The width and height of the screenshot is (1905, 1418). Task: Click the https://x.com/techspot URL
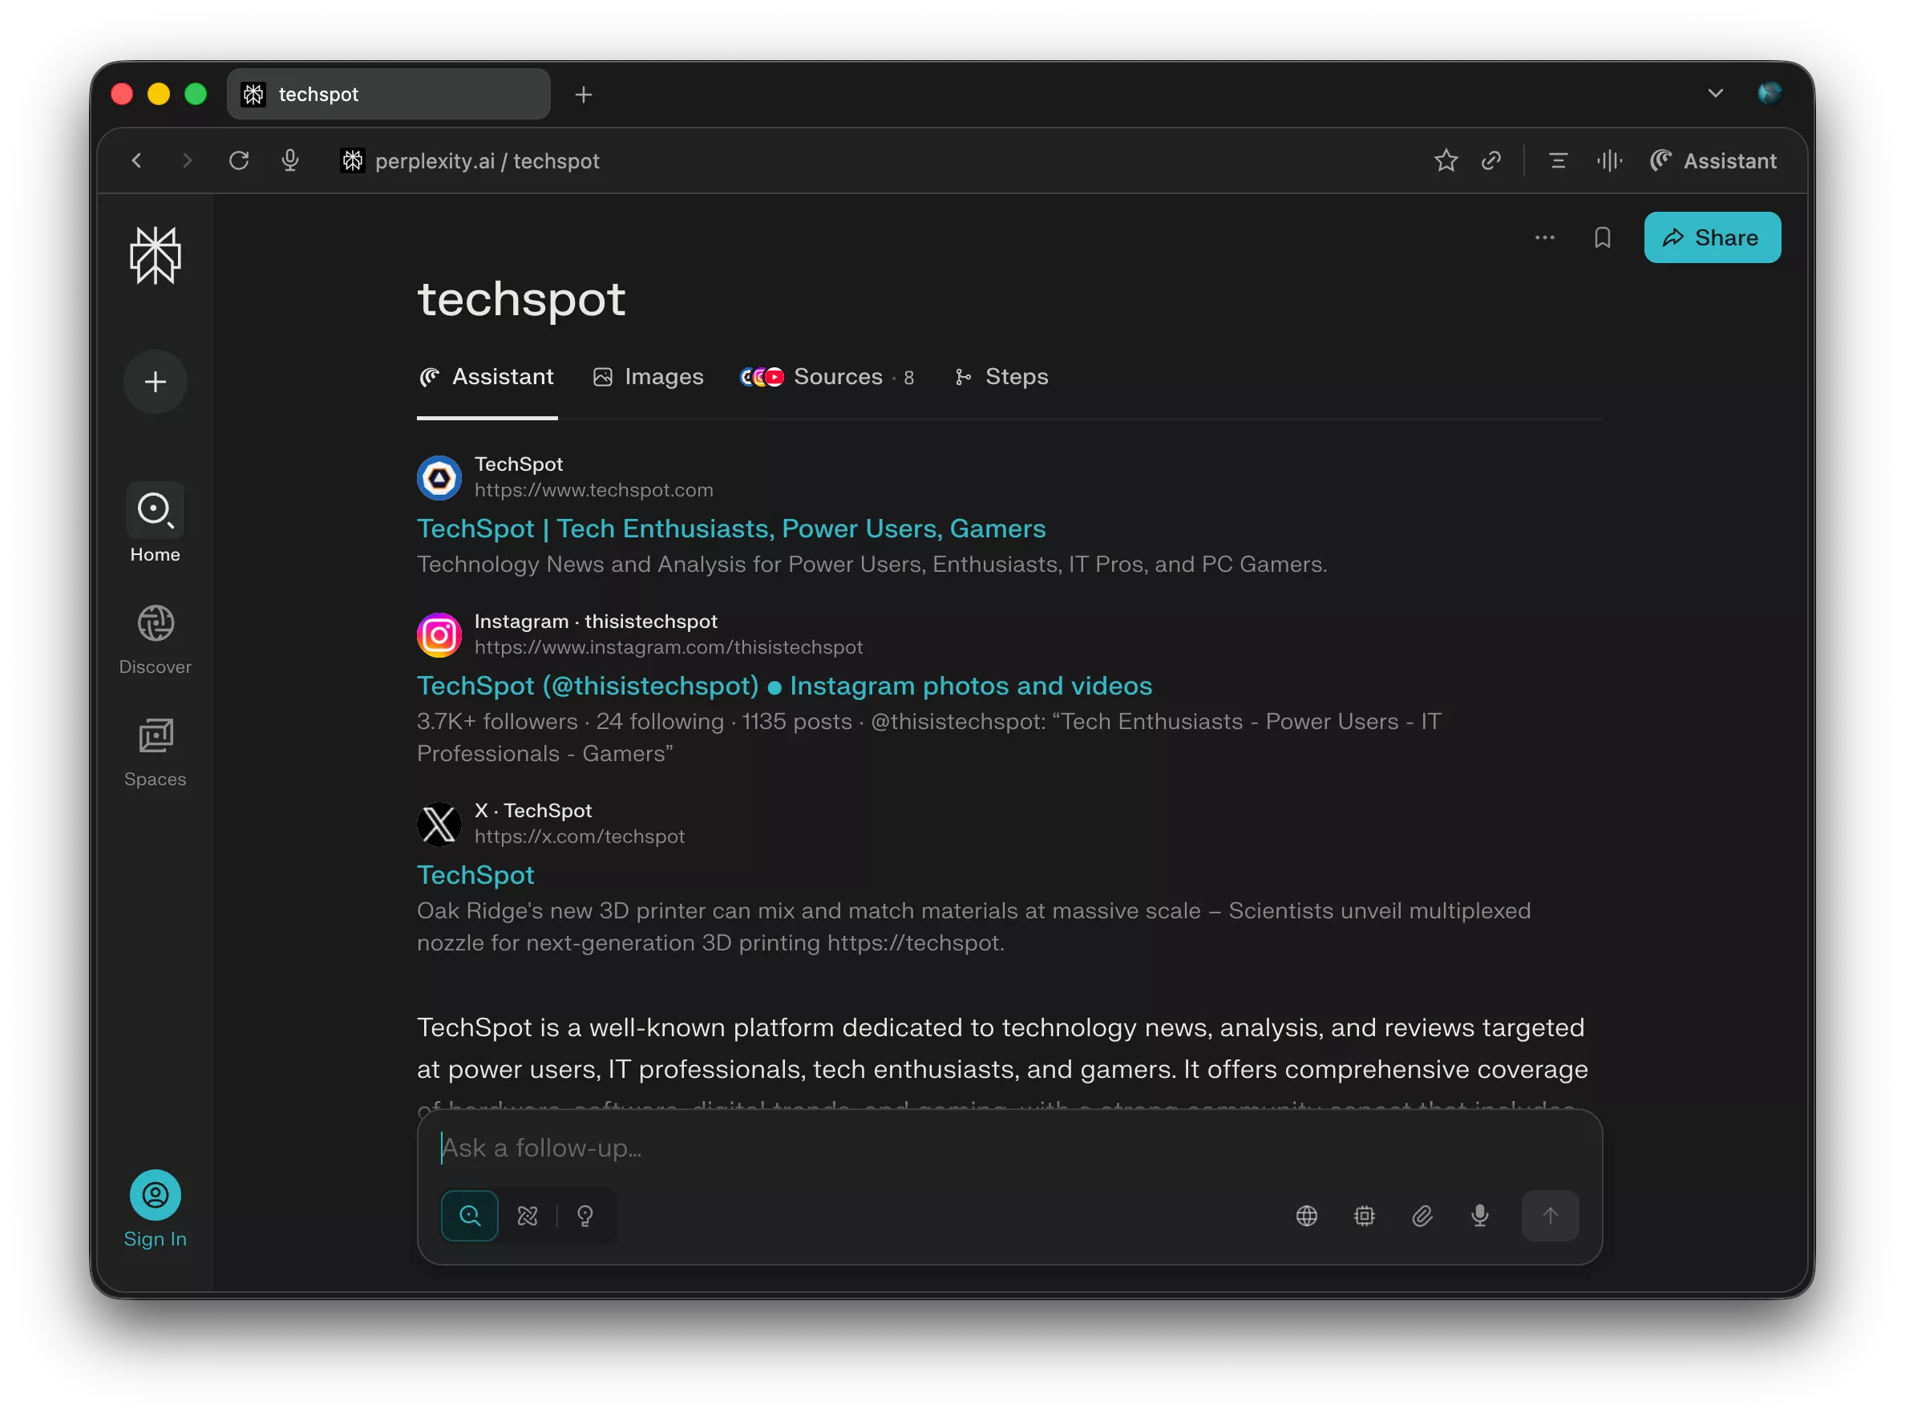pyautogui.click(x=579, y=835)
